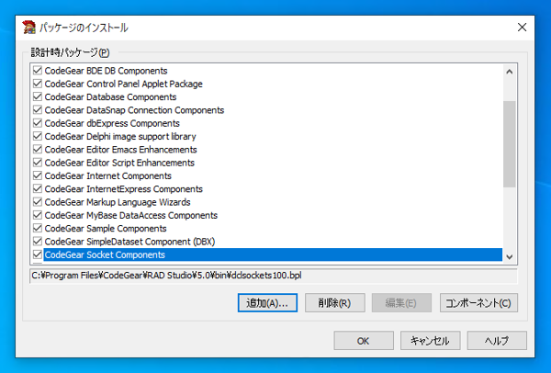This screenshot has height=373, width=551.
Task: Toggle CodeGear MyBase DataAccess Components checkbox
Action: pyautogui.click(x=38, y=215)
